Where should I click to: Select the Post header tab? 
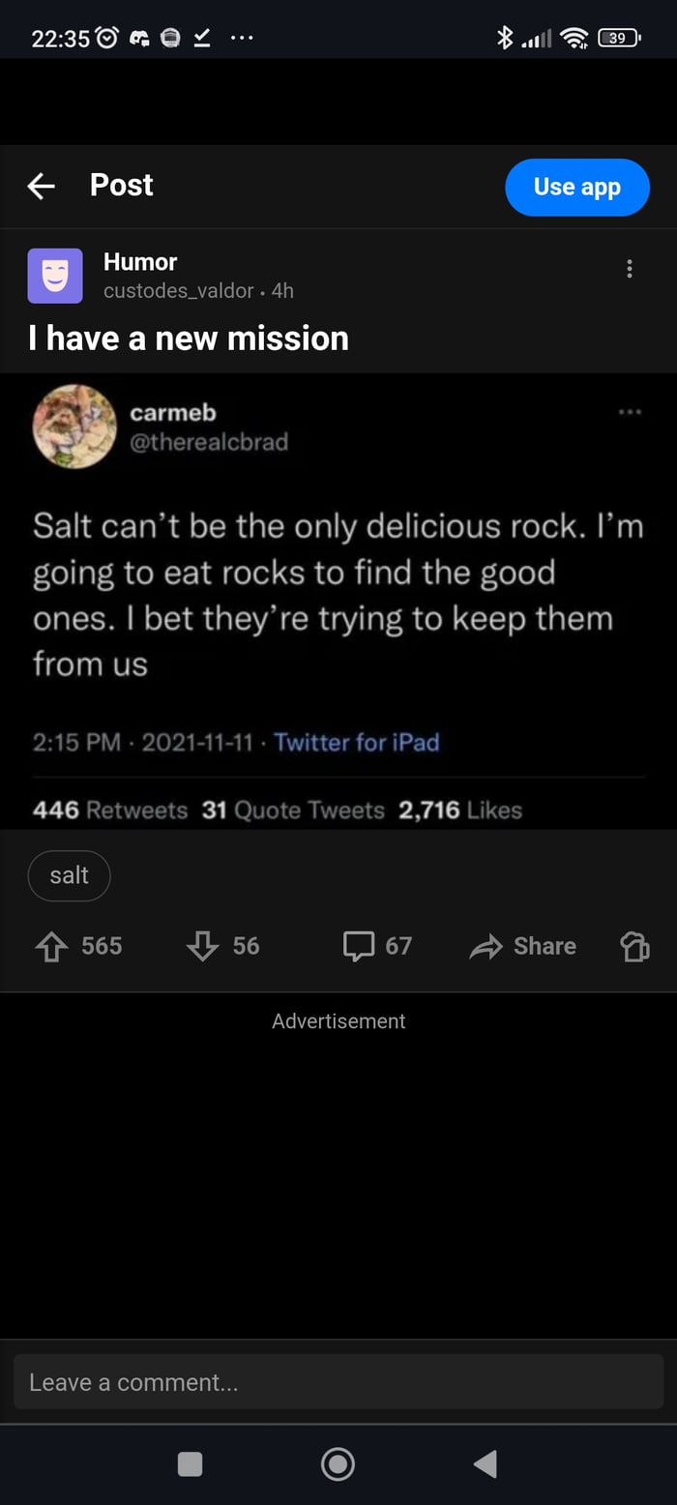coord(122,186)
